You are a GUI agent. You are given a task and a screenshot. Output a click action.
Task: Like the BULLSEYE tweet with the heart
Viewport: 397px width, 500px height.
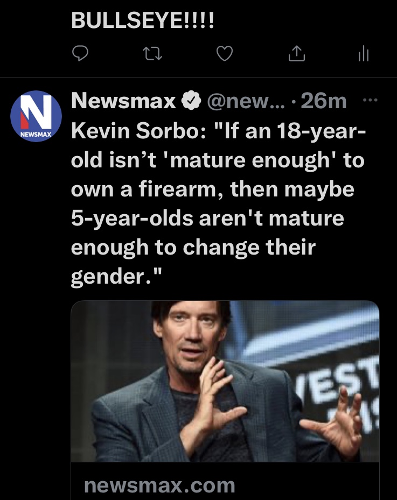click(225, 53)
